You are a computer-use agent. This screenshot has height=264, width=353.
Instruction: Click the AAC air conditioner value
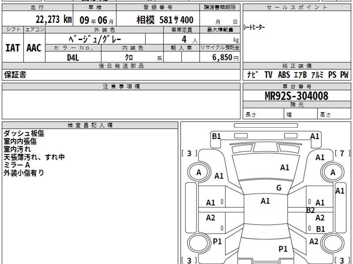34,48
